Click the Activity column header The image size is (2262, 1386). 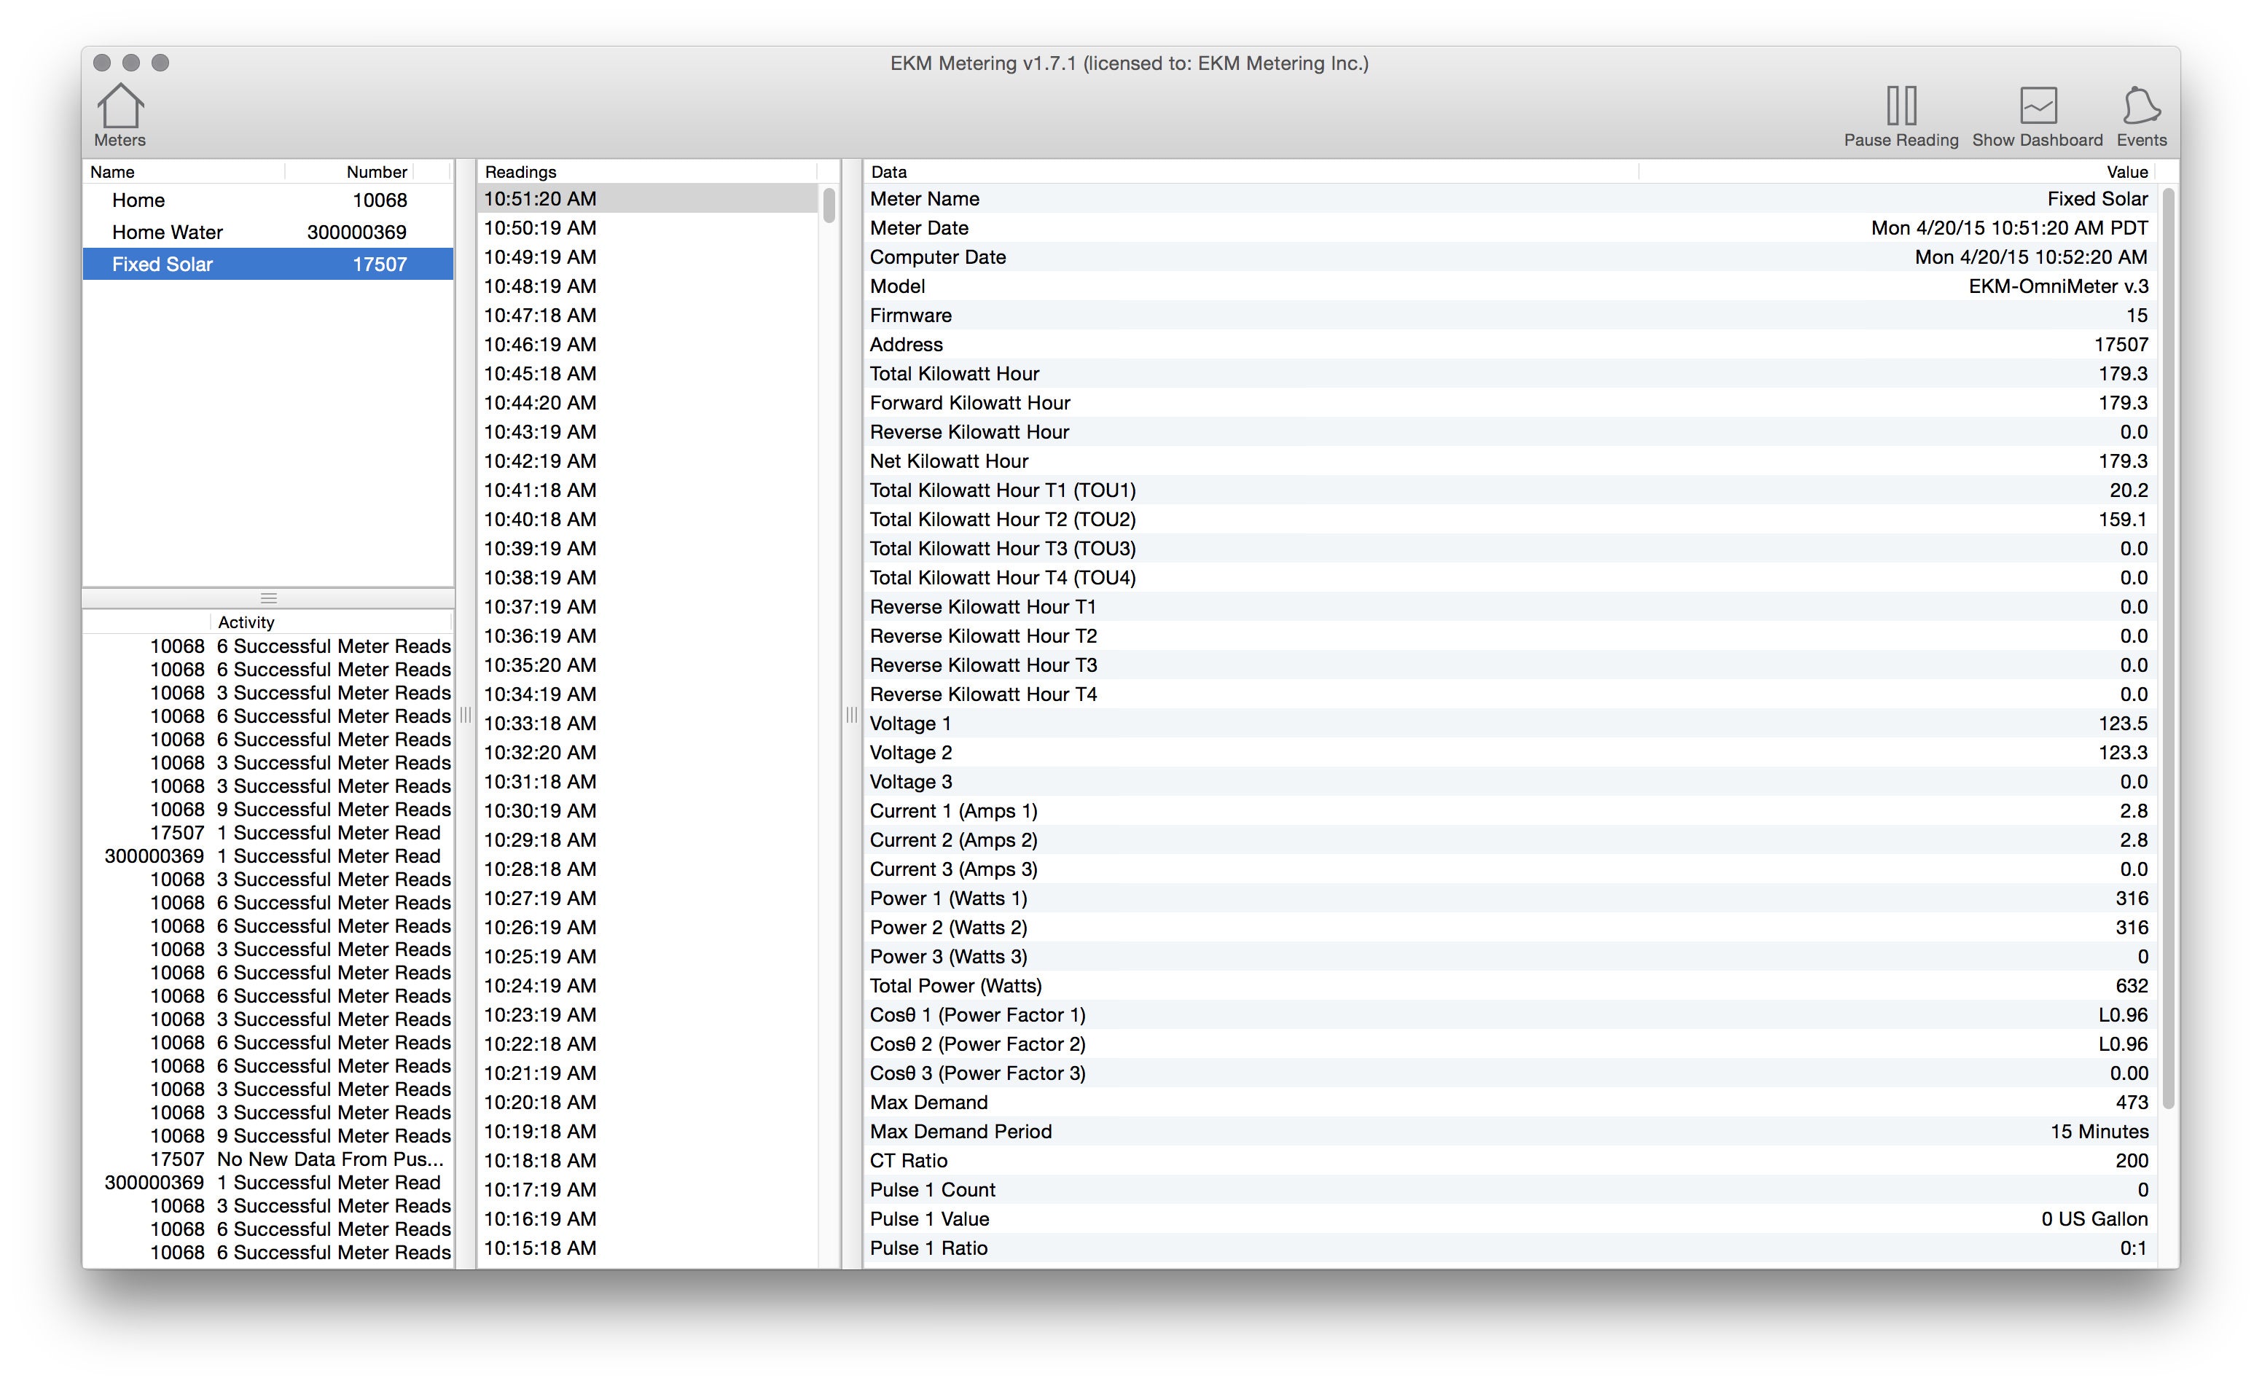[x=246, y=622]
